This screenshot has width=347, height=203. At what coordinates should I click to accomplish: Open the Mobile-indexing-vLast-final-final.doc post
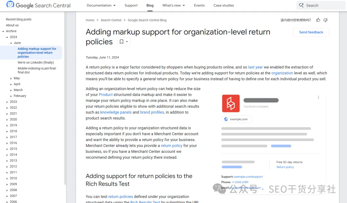[x=37, y=70]
